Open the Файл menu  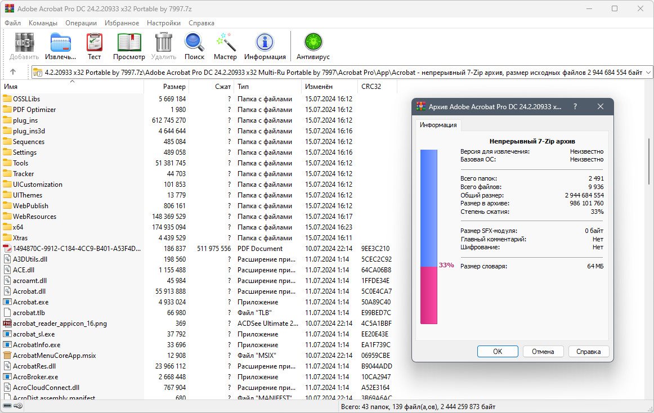point(12,23)
